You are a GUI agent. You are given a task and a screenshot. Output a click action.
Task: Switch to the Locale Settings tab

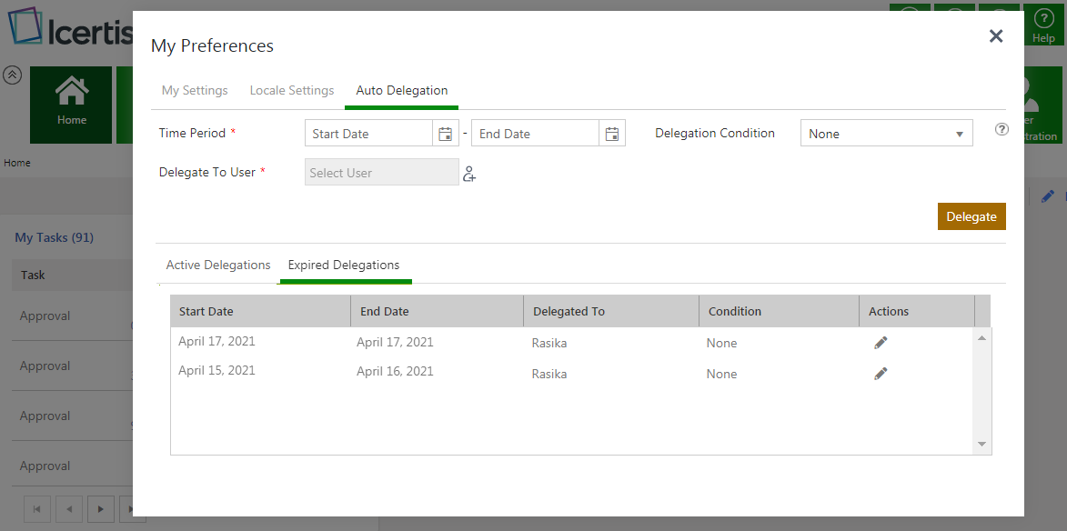click(x=292, y=91)
